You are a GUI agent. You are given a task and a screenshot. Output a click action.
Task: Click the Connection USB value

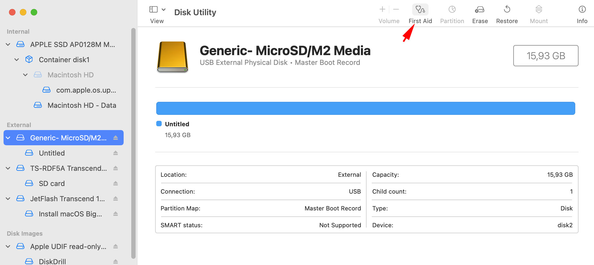coord(355,191)
